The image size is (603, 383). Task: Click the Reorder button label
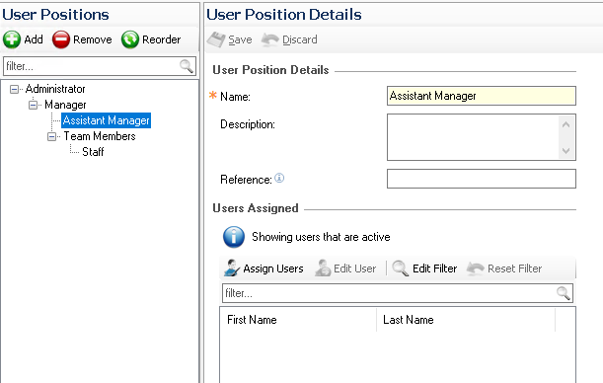pos(162,39)
